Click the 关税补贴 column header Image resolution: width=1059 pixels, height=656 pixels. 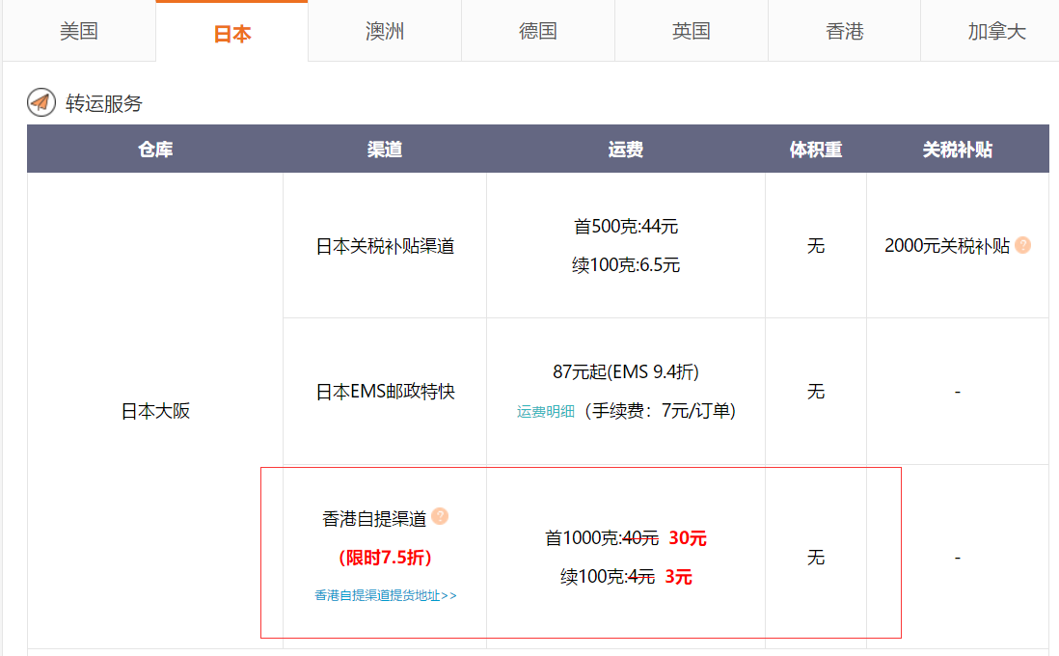point(957,150)
